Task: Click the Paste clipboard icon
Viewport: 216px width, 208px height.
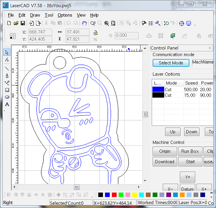Action: tap(60, 23)
